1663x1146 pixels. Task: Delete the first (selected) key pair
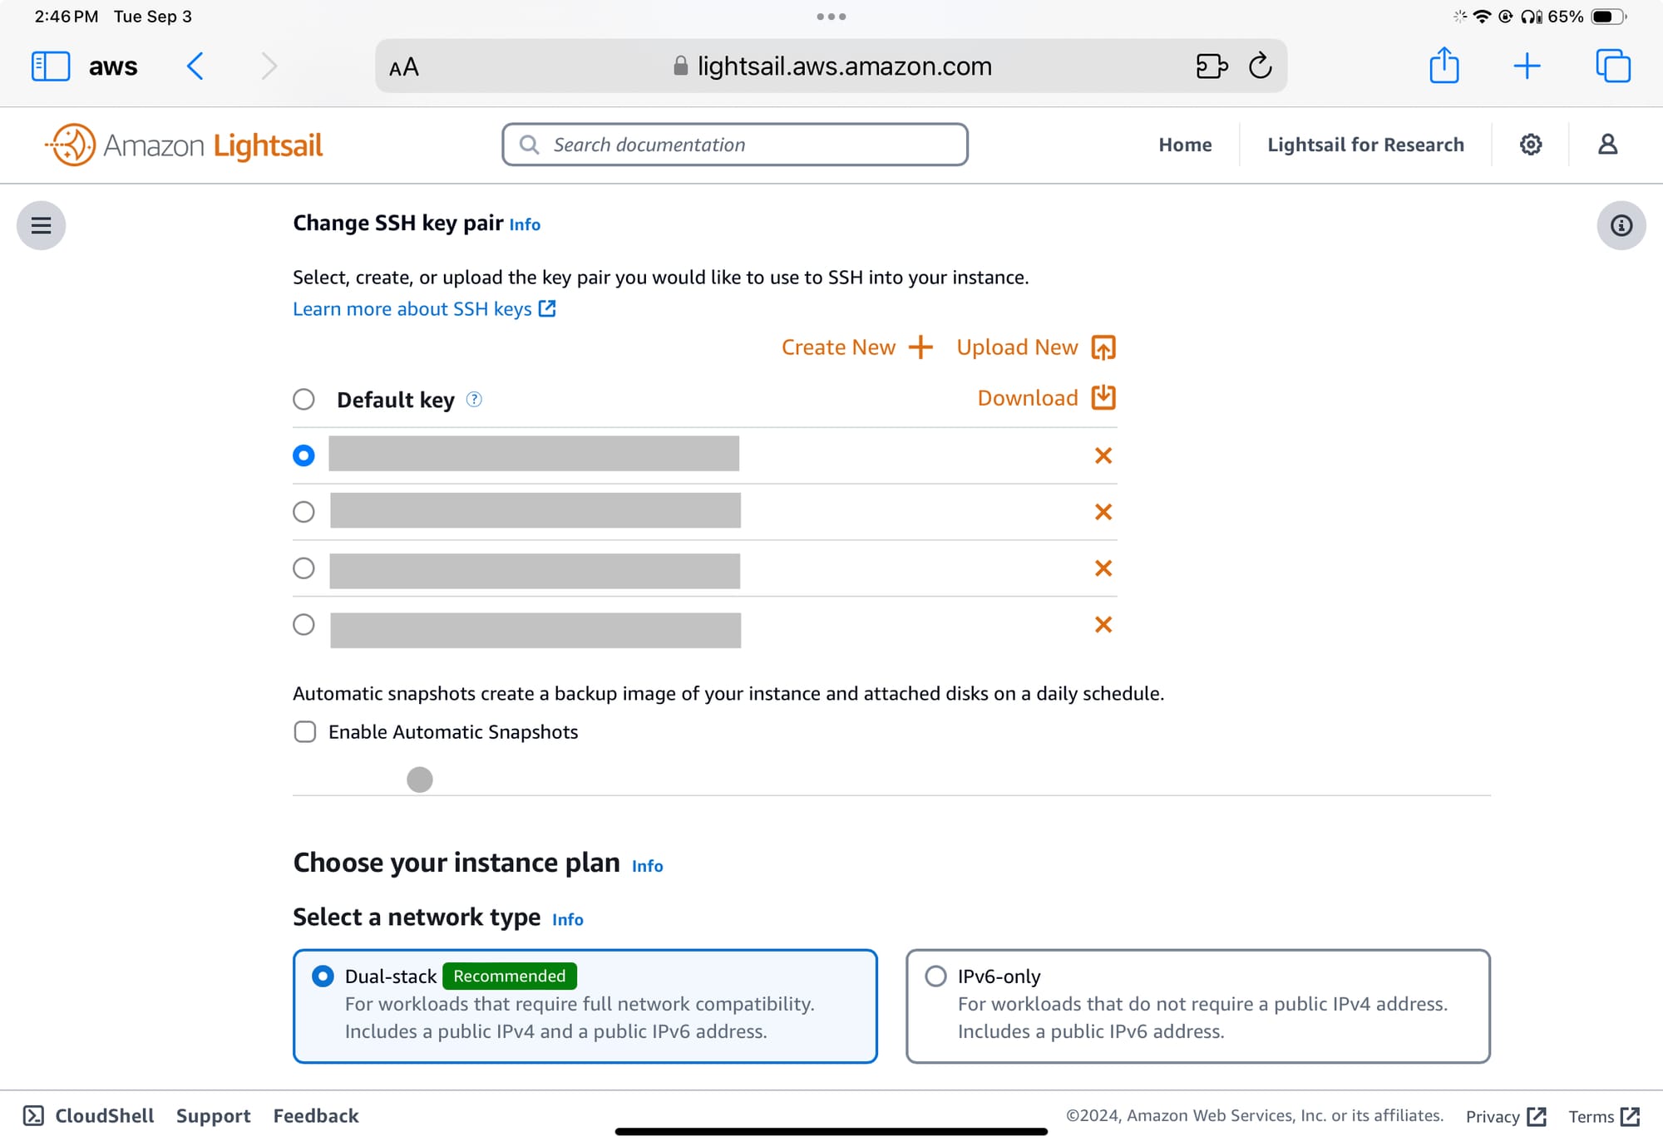(x=1103, y=455)
